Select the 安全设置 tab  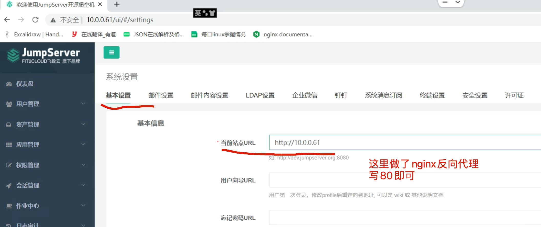(x=475, y=95)
